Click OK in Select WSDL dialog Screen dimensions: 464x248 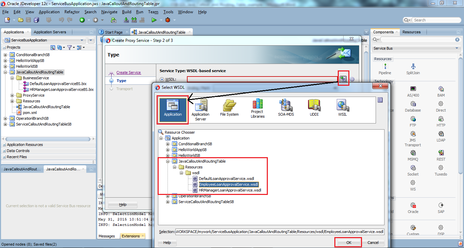pos(349,243)
